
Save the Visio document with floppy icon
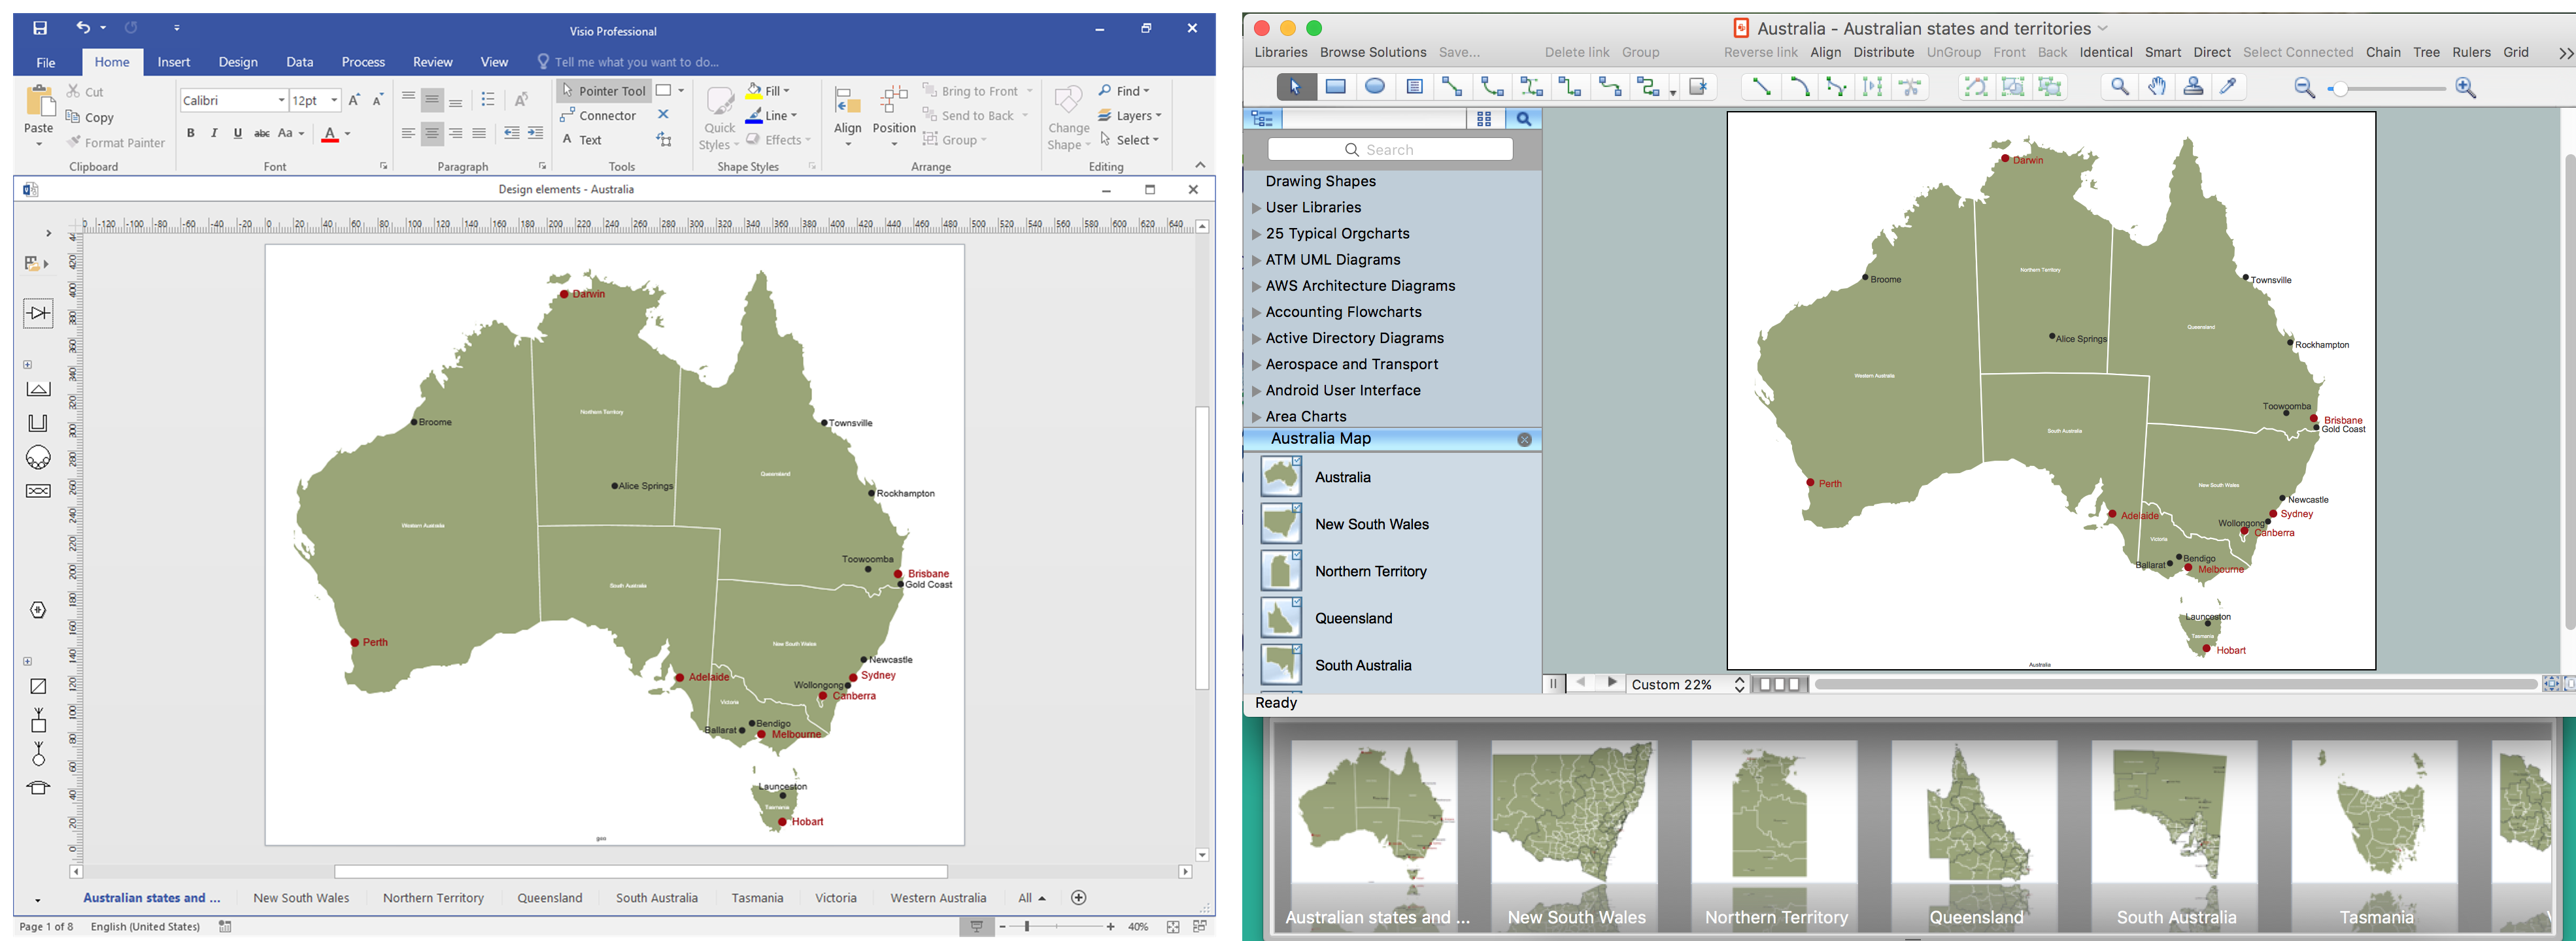40,28
